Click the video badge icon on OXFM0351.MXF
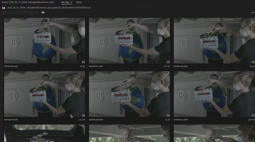Image resolution: width=255 pixels, height=142 pixels. tap(253, 115)
